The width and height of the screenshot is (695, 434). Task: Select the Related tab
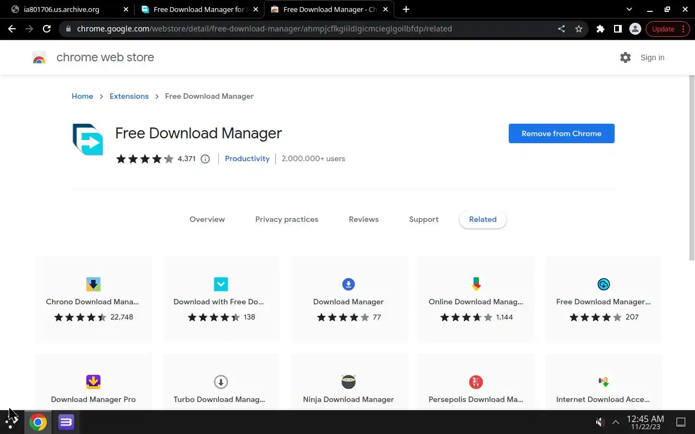pos(483,220)
